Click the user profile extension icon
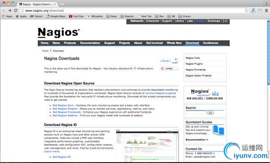 [x=253, y=10]
